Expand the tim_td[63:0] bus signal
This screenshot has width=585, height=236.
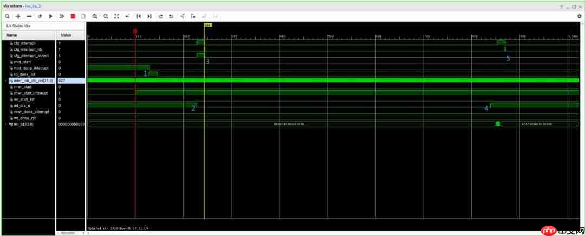pos(6,124)
